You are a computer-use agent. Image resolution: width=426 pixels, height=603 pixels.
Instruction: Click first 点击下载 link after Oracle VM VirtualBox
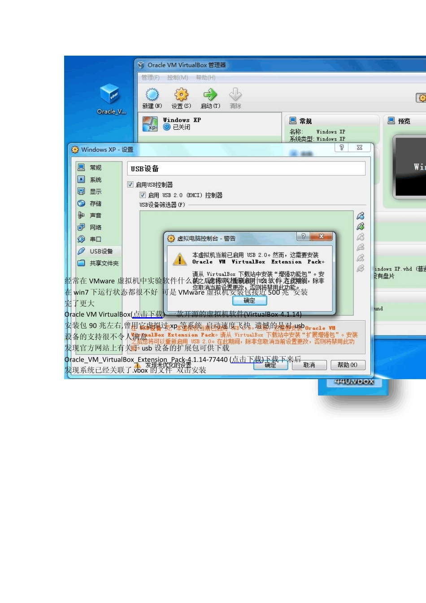click(148, 314)
